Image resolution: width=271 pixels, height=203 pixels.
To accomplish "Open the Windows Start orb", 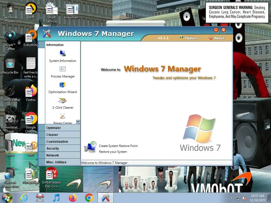I will coord(7,198).
